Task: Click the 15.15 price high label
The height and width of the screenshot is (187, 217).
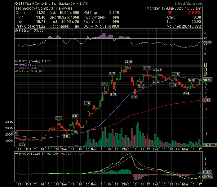Action: 157,70
